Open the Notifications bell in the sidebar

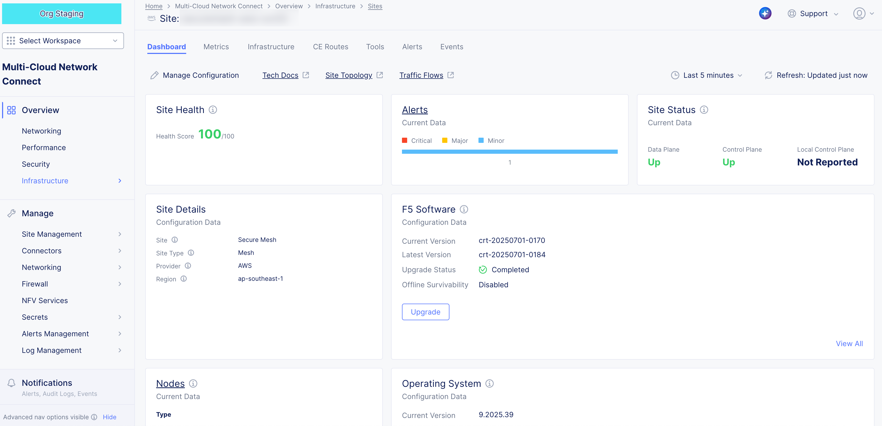[x=11, y=383]
